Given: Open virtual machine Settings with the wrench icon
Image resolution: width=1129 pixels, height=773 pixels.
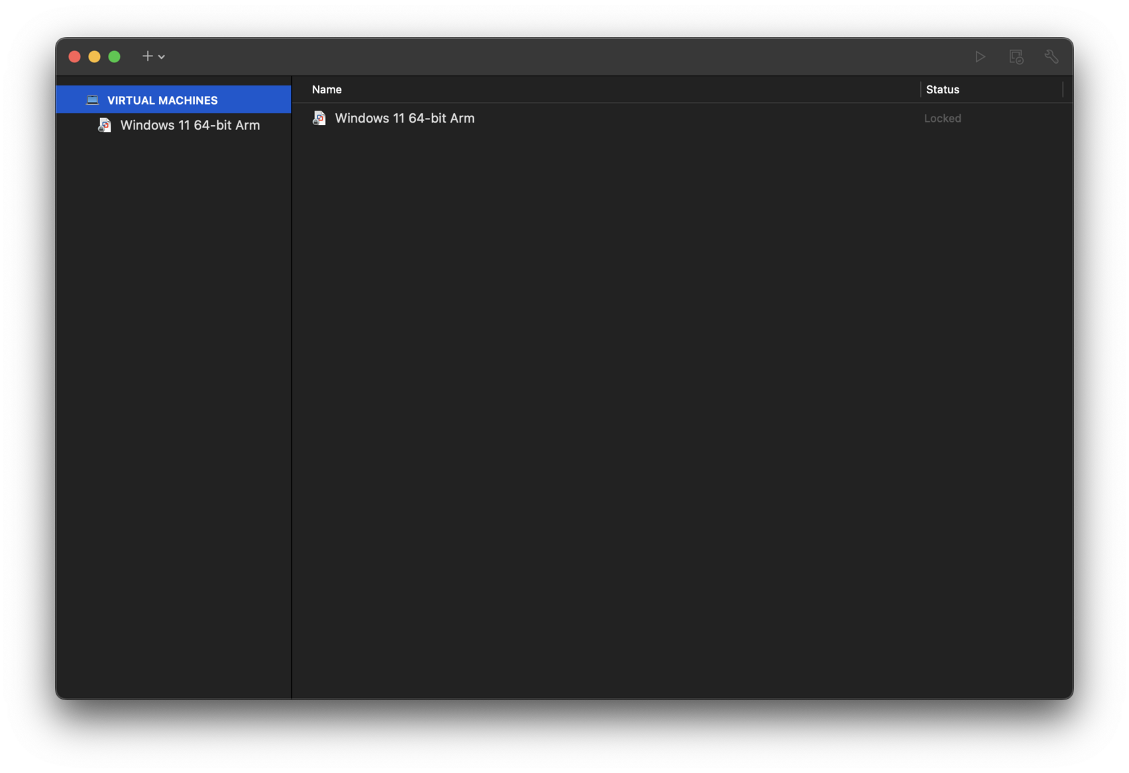Looking at the screenshot, I should click(x=1051, y=57).
